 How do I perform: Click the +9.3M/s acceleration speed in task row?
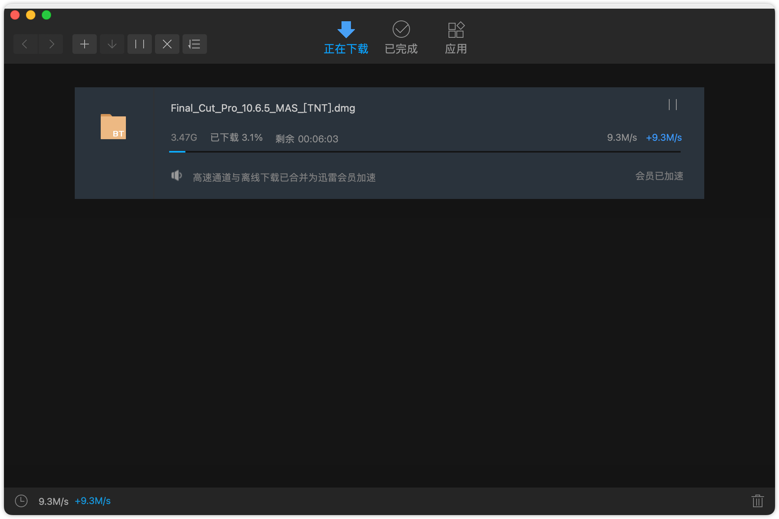click(664, 138)
